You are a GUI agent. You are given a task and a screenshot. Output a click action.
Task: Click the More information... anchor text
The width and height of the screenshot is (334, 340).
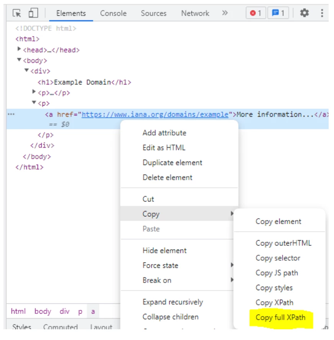(x=275, y=114)
